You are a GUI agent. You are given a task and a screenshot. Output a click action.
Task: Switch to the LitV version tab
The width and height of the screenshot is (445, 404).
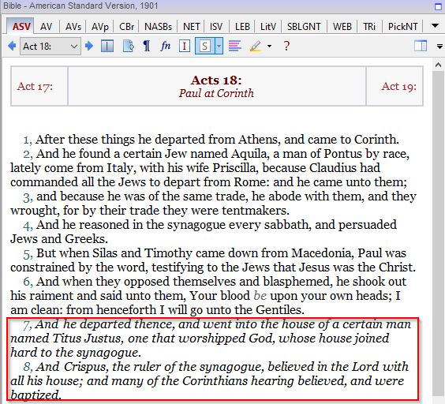pyautogui.click(x=268, y=26)
